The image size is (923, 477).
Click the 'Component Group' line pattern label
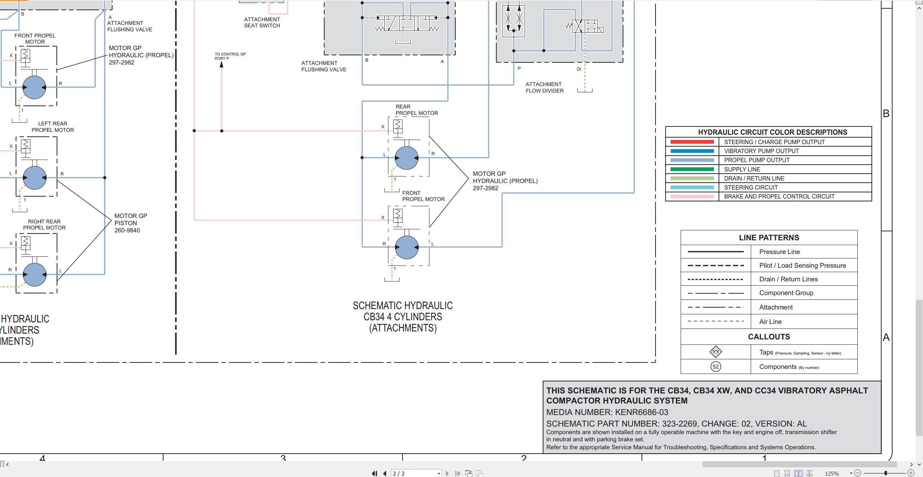click(786, 293)
